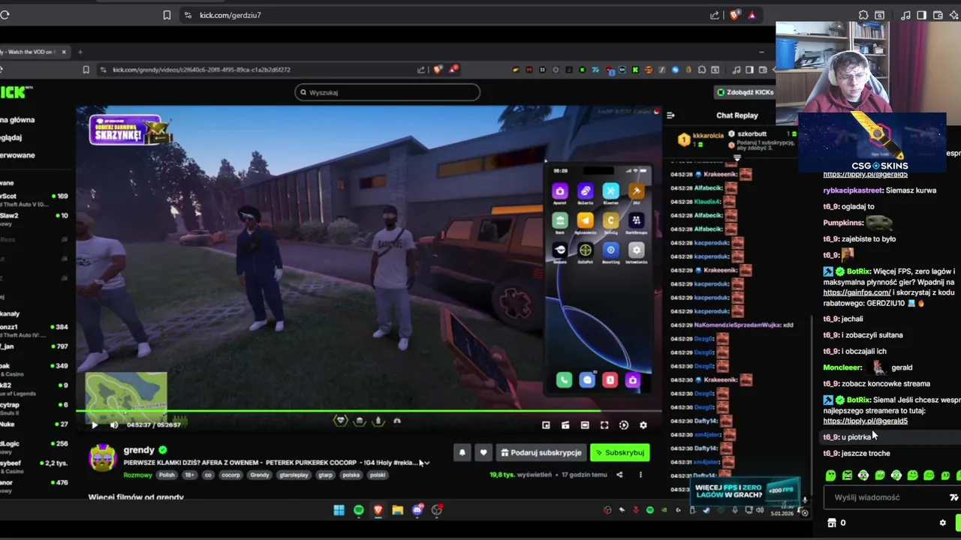The height and width of the screenshot is (540, 961).
Task: Open playback speed control in VOD player
Action: (x=624, y=425)
